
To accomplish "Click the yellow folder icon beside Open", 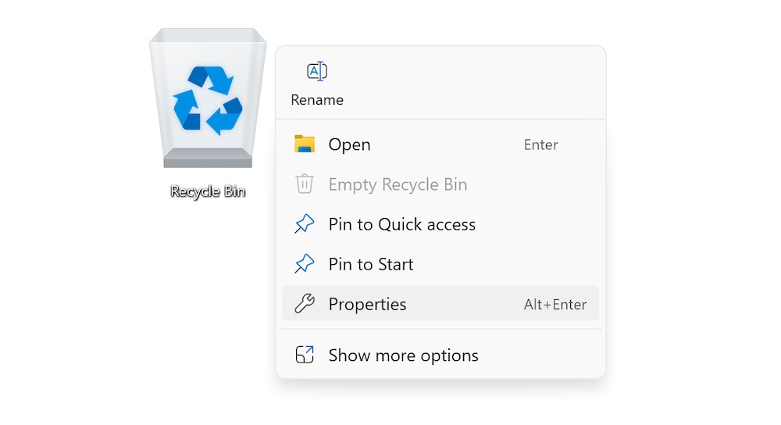I will (304, 145).
